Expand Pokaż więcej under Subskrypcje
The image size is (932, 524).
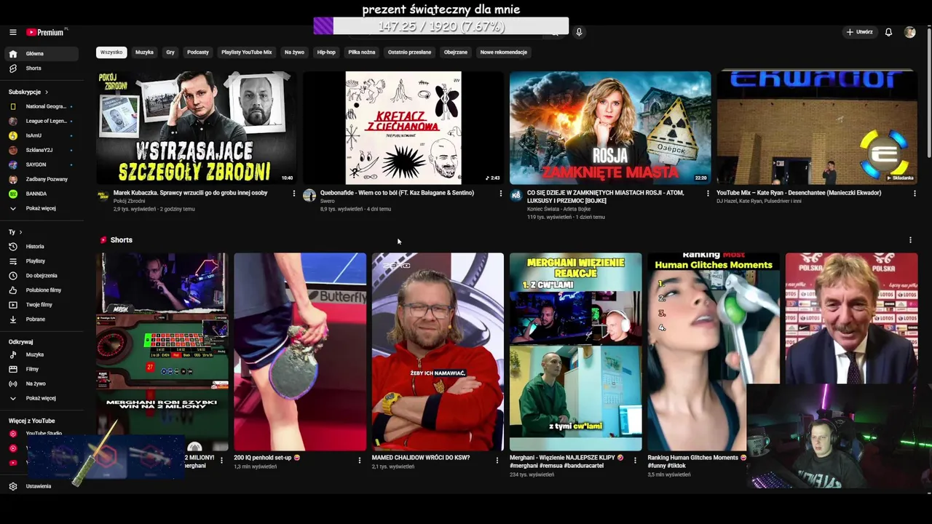point(42,208)
